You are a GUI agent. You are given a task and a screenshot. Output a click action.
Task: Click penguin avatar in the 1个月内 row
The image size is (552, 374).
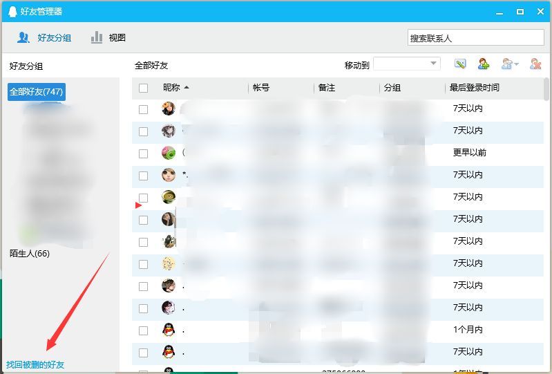click(x=169, y=330)
